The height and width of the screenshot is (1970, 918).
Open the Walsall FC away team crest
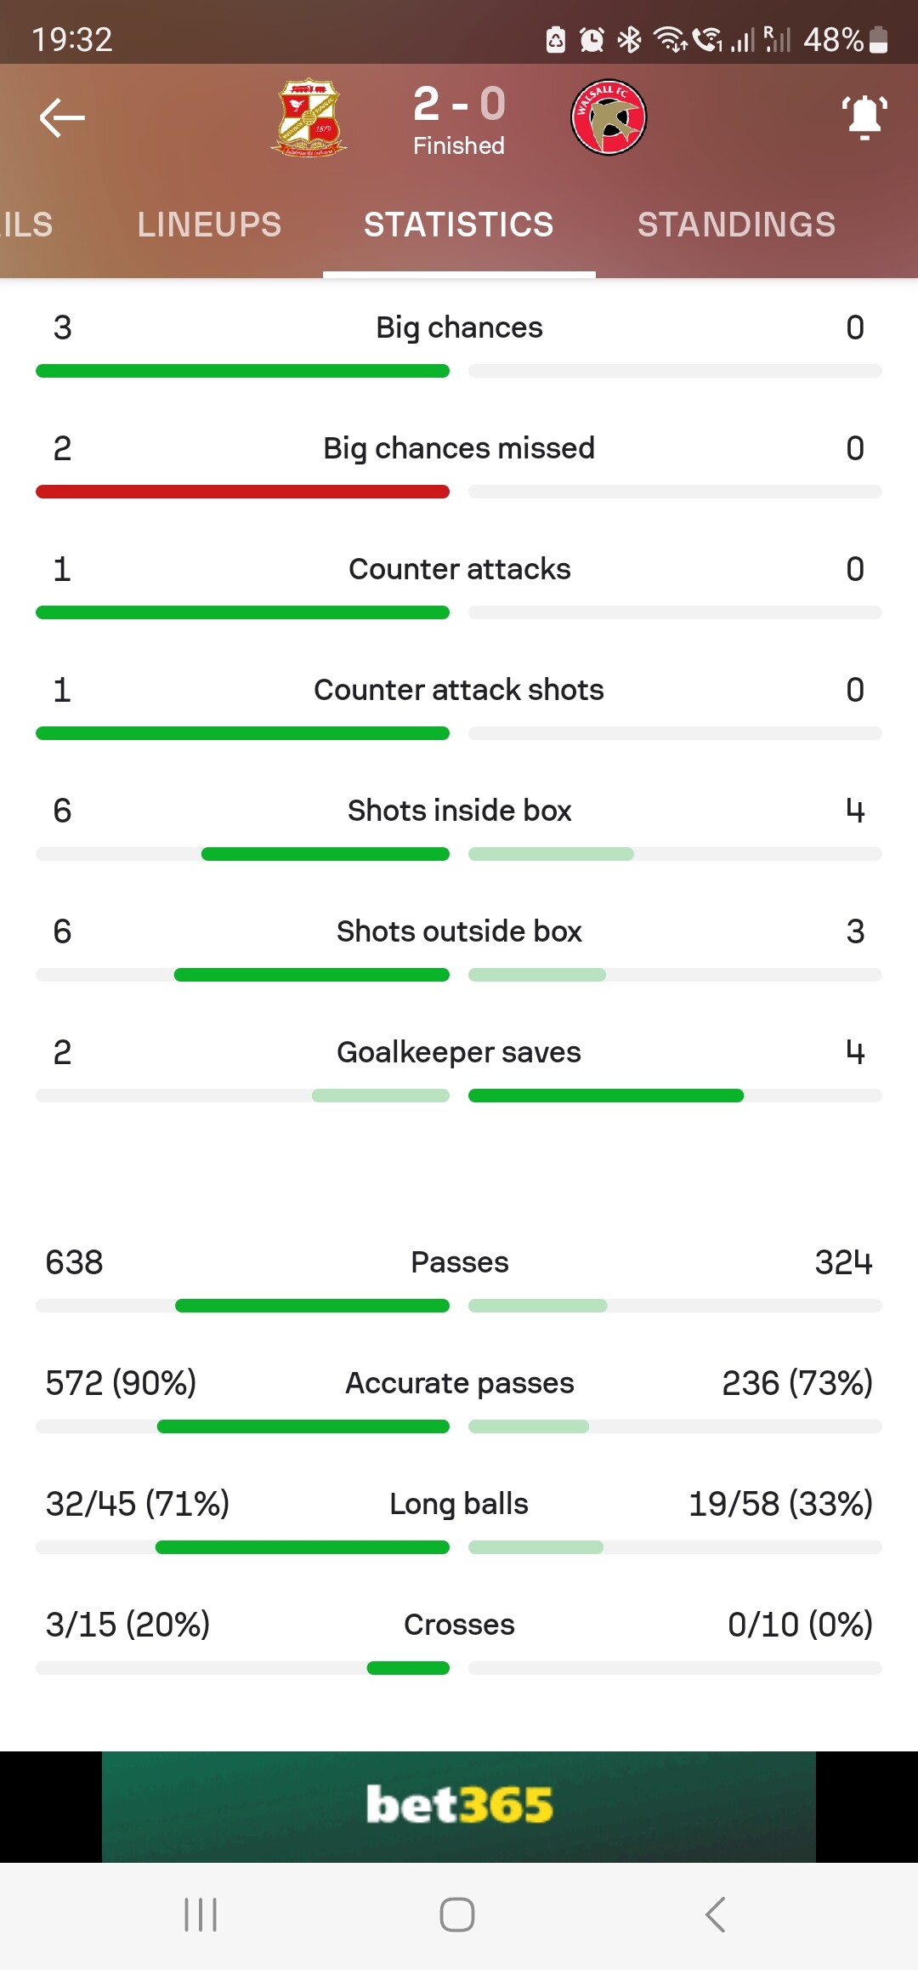(609, 117)
